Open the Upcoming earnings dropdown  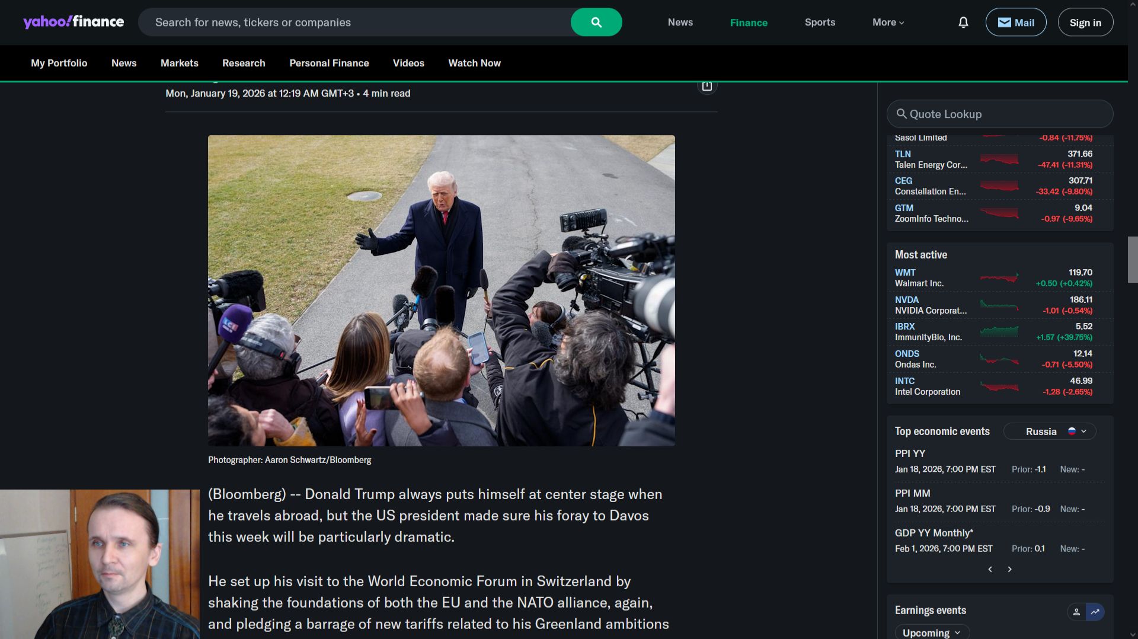pos(932,632)
